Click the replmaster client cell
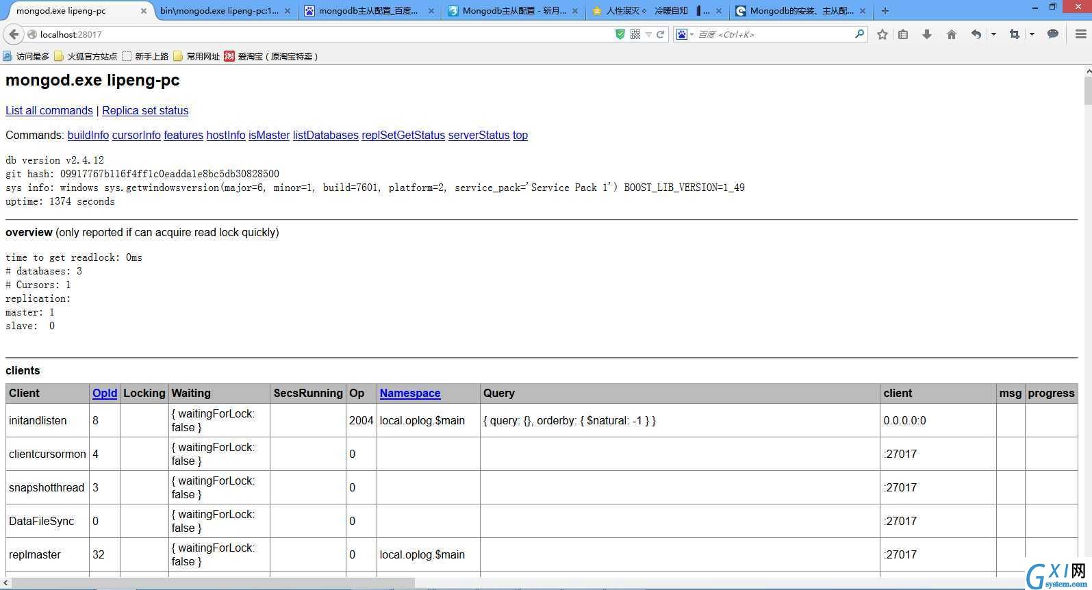1092x590 pixels. pos(47,555)
